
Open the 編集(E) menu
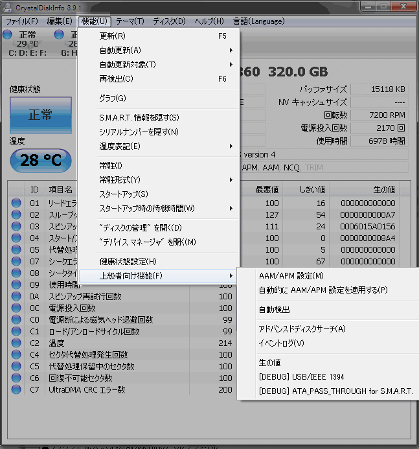60,21
